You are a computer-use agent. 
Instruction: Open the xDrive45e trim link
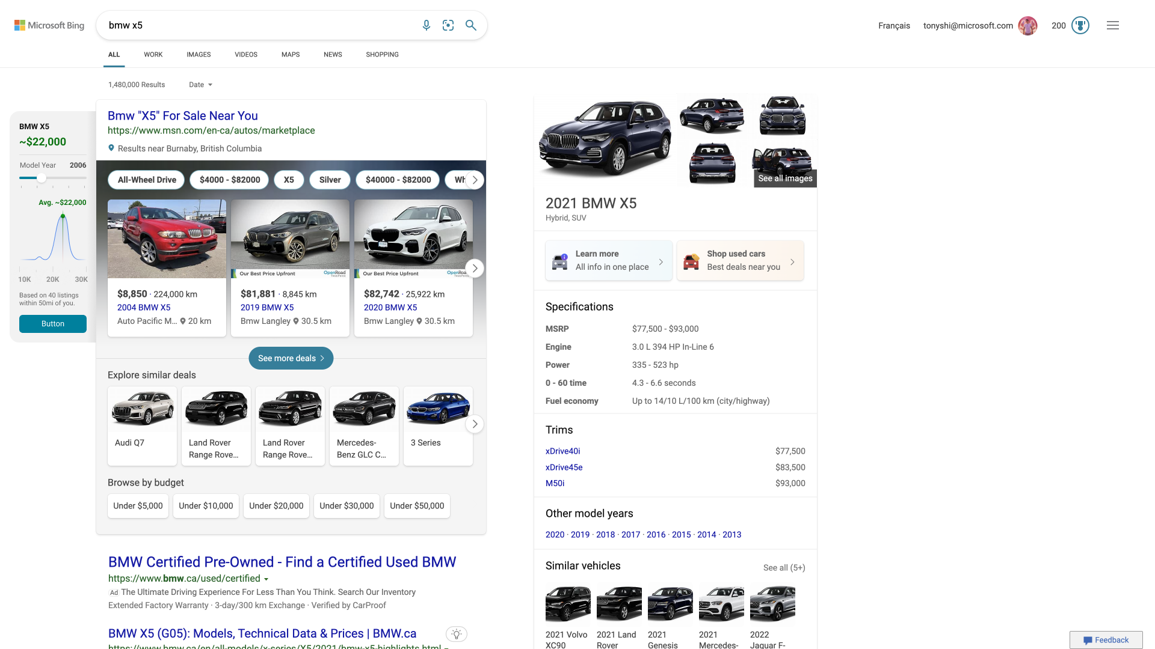564,468
